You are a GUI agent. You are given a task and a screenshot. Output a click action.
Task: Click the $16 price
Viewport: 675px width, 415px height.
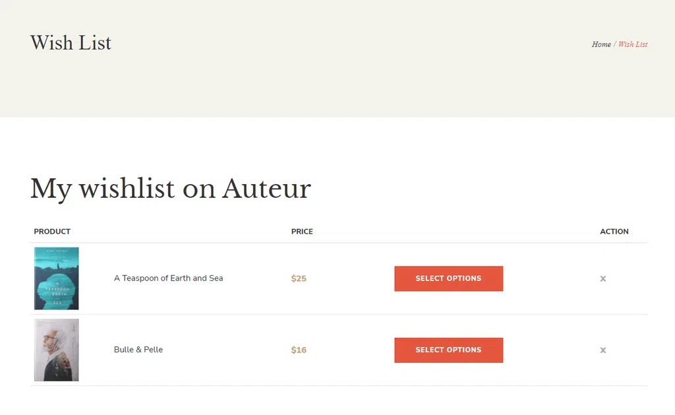pos(299,350)
